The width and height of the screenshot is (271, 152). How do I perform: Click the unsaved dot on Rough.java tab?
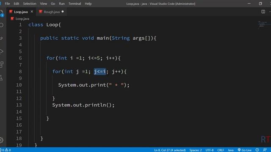63,12
